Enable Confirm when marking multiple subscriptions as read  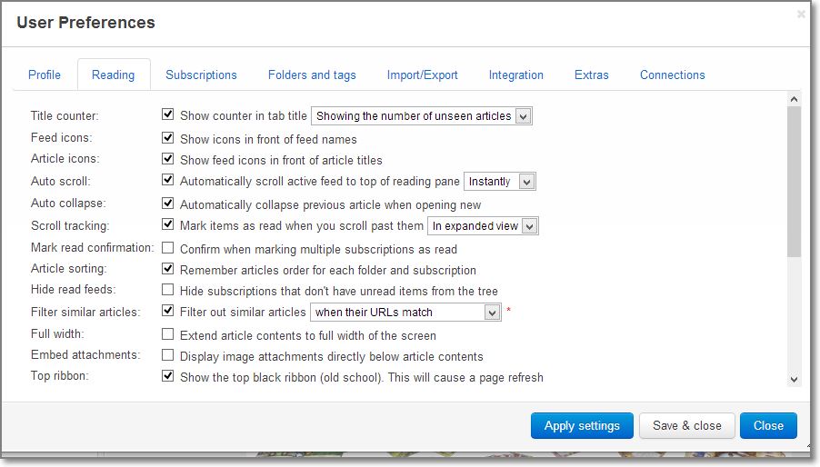tap(167, 248)
